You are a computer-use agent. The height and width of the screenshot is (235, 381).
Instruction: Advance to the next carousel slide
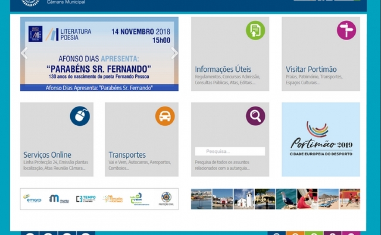[x=174, y=53]
